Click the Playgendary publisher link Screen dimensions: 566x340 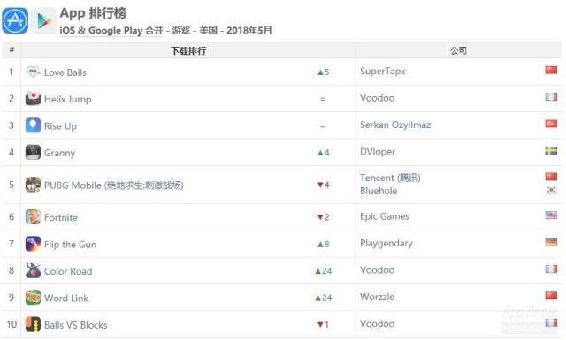(386, 244)
